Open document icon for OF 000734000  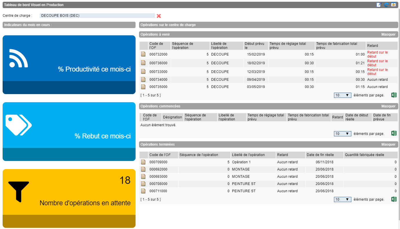143,79
